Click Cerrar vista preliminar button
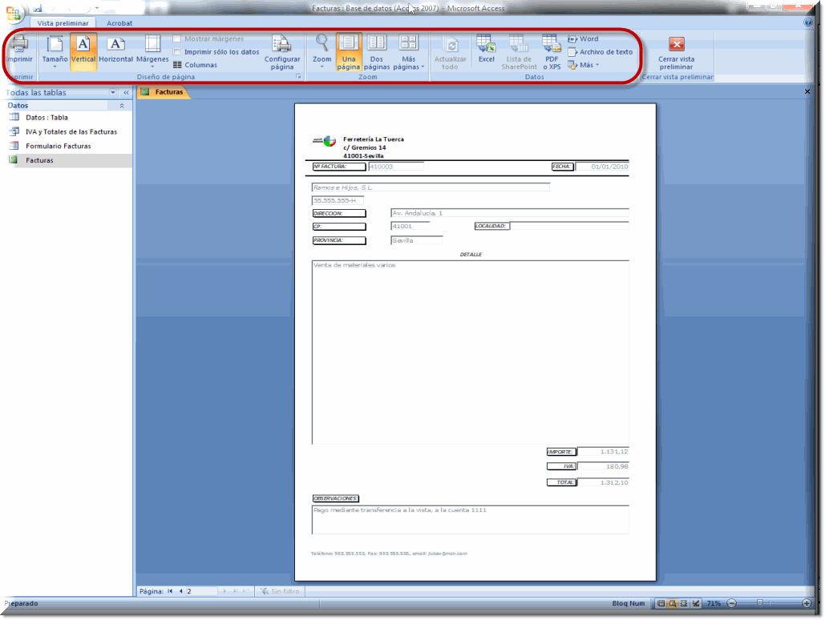Viewport: 825px width, 620px height. 676,53
